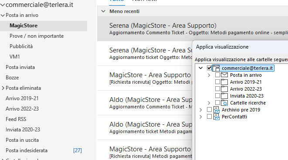Open Aldo email Aggiornamento Commento Ticket
Screen dimensions: 288x160
(x=145, y=103)
